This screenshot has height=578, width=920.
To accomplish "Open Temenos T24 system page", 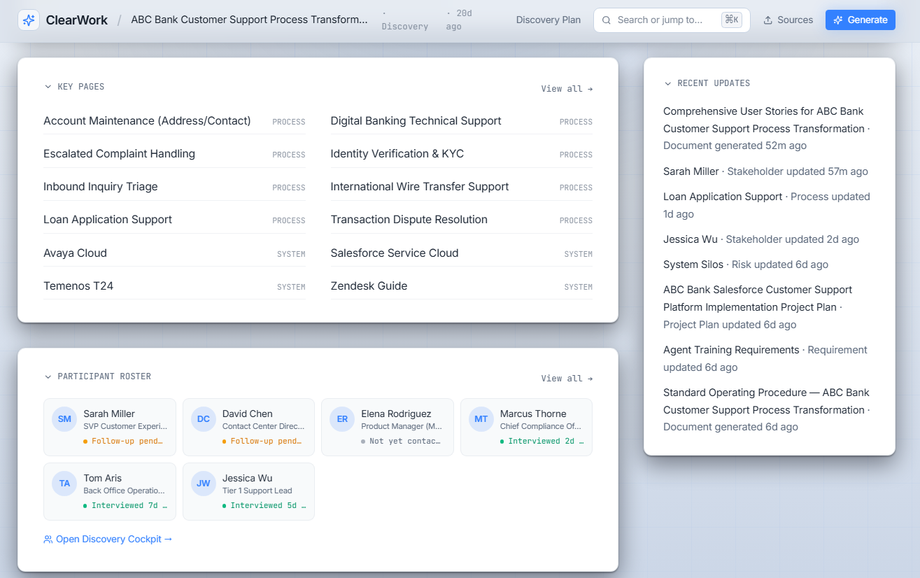I will 174,286.
